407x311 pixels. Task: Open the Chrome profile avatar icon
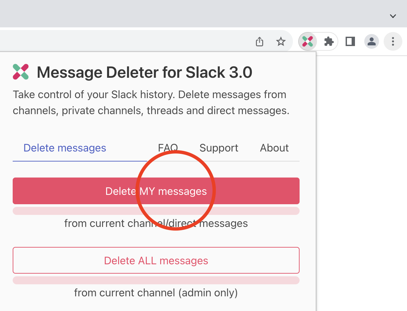(372, 41)
